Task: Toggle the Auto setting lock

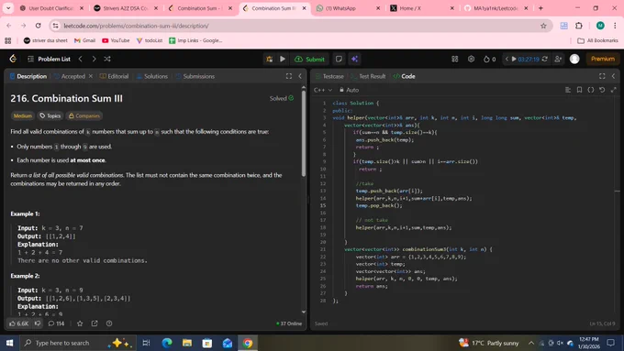Action: click(x=349, y=90)
